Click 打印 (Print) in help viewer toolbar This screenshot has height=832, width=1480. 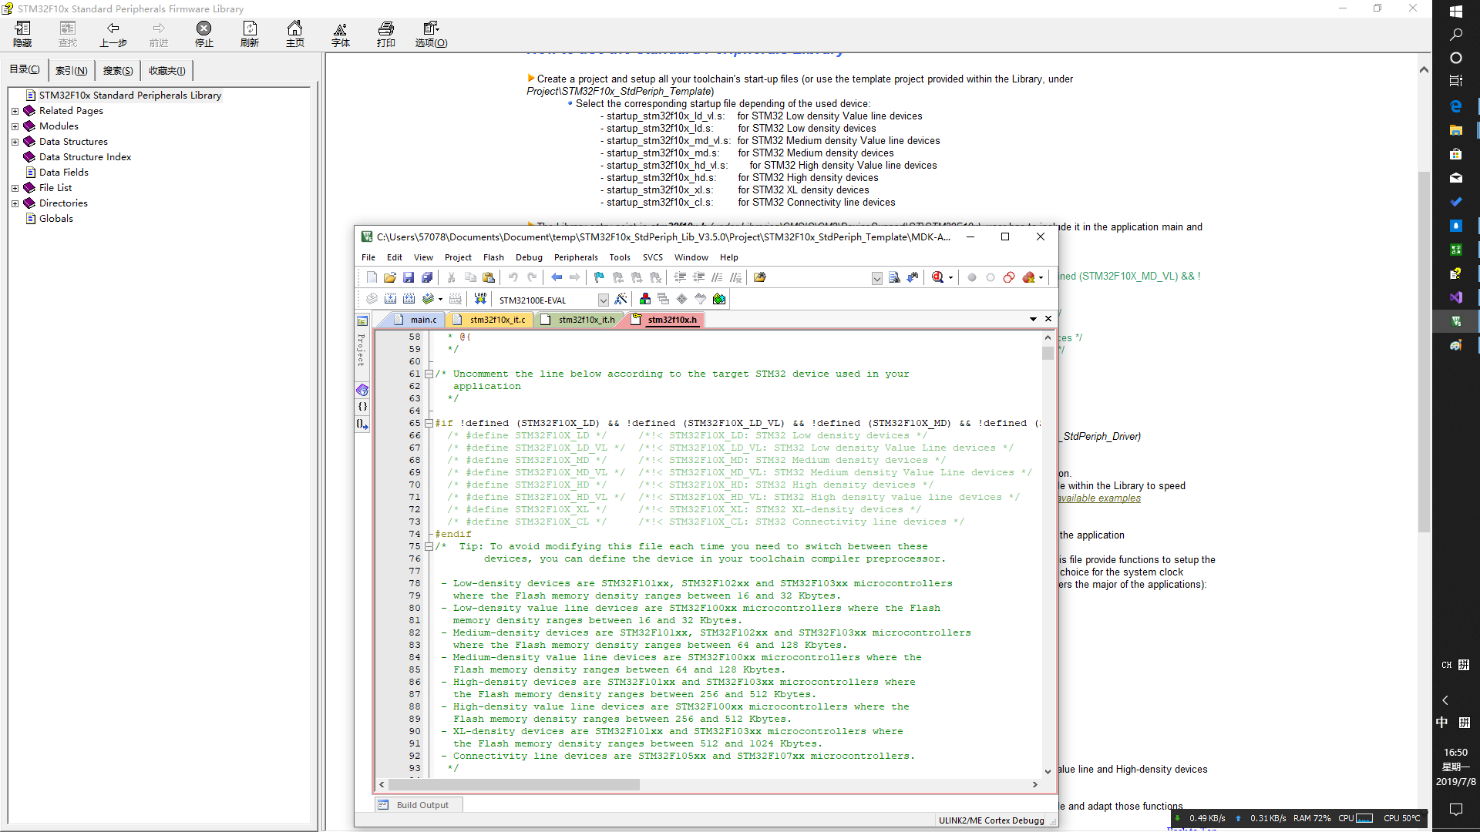(x=386, y=35)
